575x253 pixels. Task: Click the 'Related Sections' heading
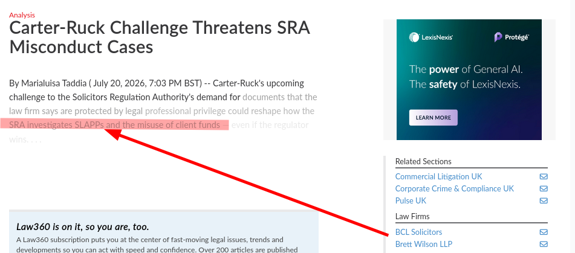click(423, 161)
